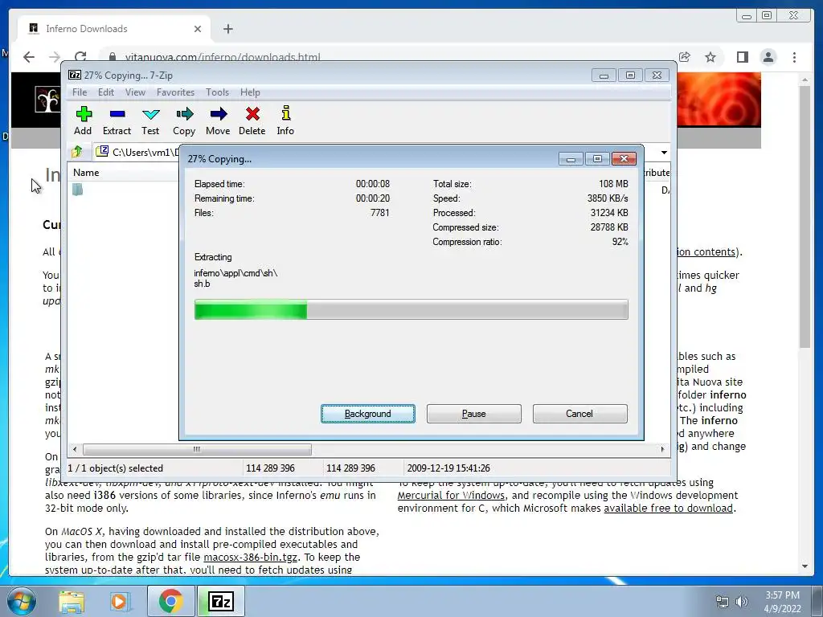The height and width of the screenshot is (617, 823).
Task: Open the Chrome profile avatar
Action: (768, 57)
